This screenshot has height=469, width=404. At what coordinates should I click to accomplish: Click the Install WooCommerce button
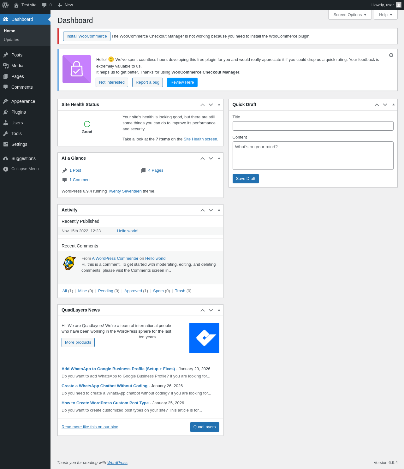(87, 36)
